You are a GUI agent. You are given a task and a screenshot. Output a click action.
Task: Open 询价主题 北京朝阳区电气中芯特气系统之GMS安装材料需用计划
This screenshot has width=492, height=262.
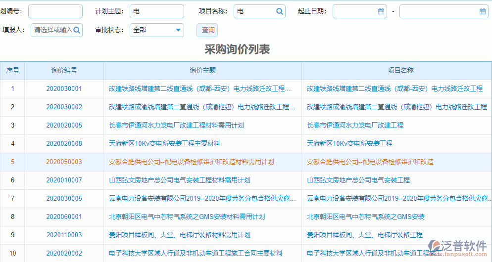[187, 217]
